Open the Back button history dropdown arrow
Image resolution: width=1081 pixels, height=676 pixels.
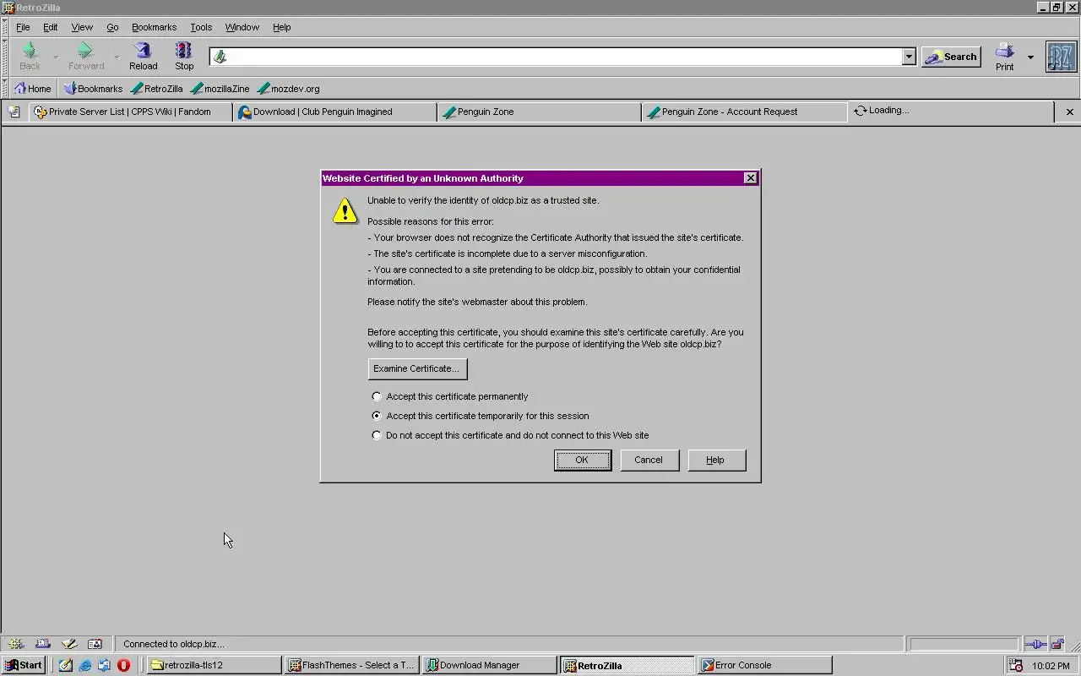[56, 57]
